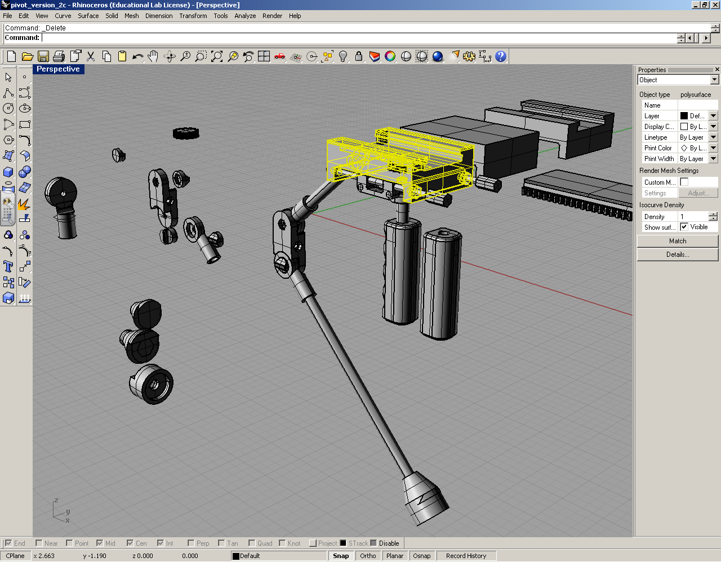Image resolution: width=721 pixels, height=562 pixels.
Task: Select the Rotate View tool
Action: (x=170, y=56)
